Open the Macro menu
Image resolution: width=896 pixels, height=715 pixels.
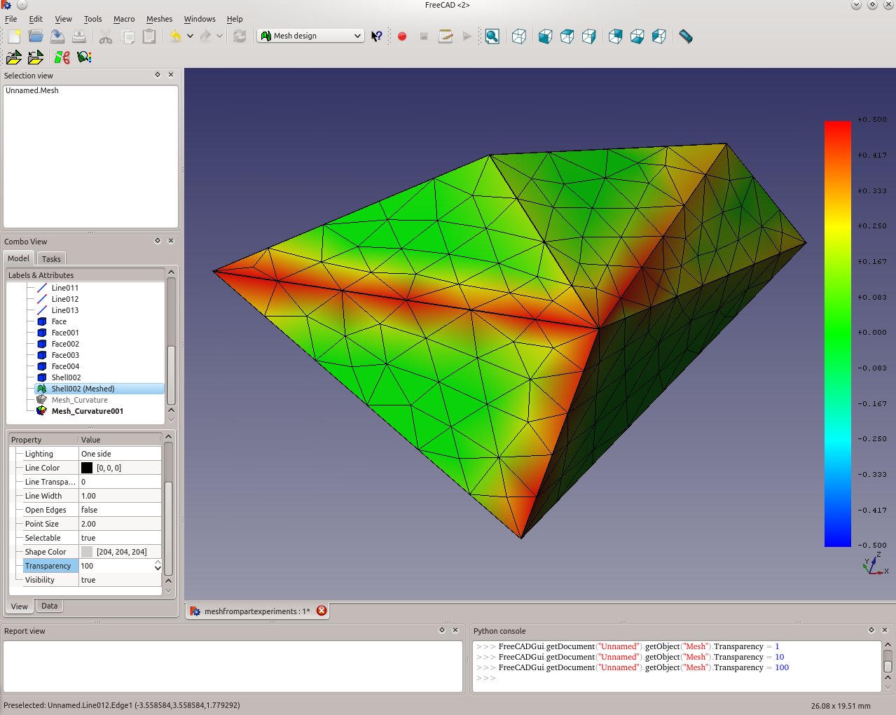pos(124,19)
